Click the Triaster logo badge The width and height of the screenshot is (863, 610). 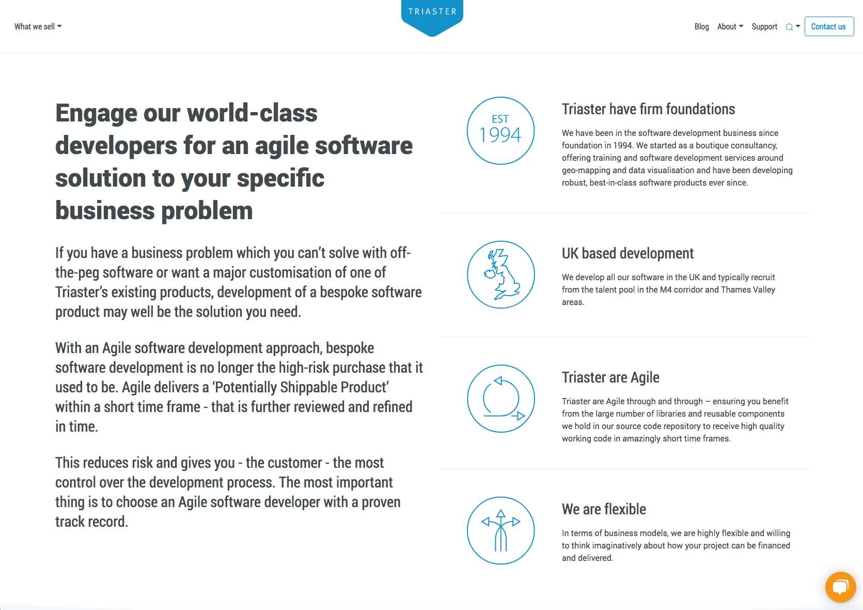[x=432, y=17]
